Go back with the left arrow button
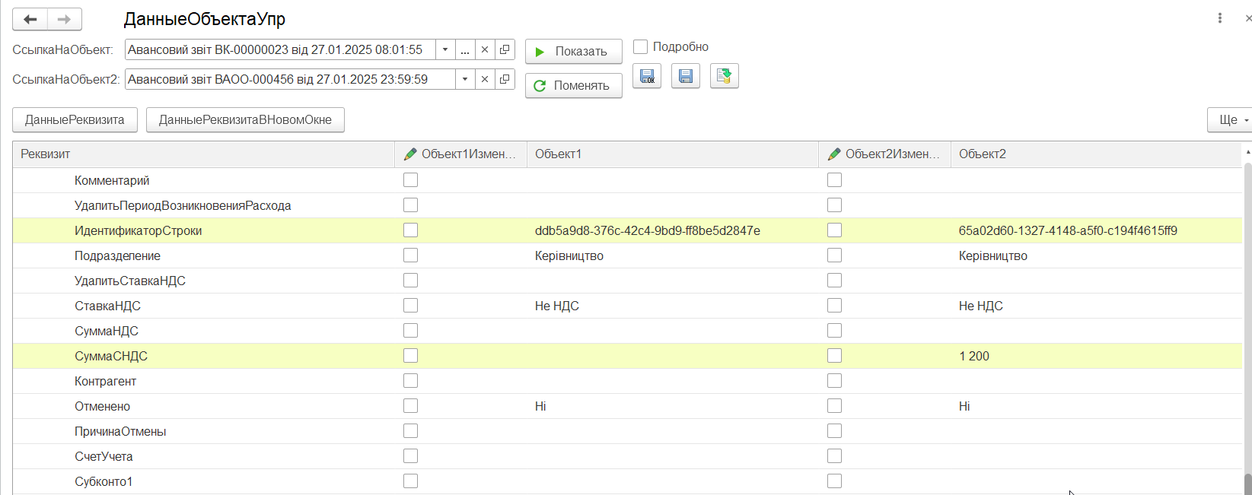Viewport: 1252px width, 495px height. [30, 19]
